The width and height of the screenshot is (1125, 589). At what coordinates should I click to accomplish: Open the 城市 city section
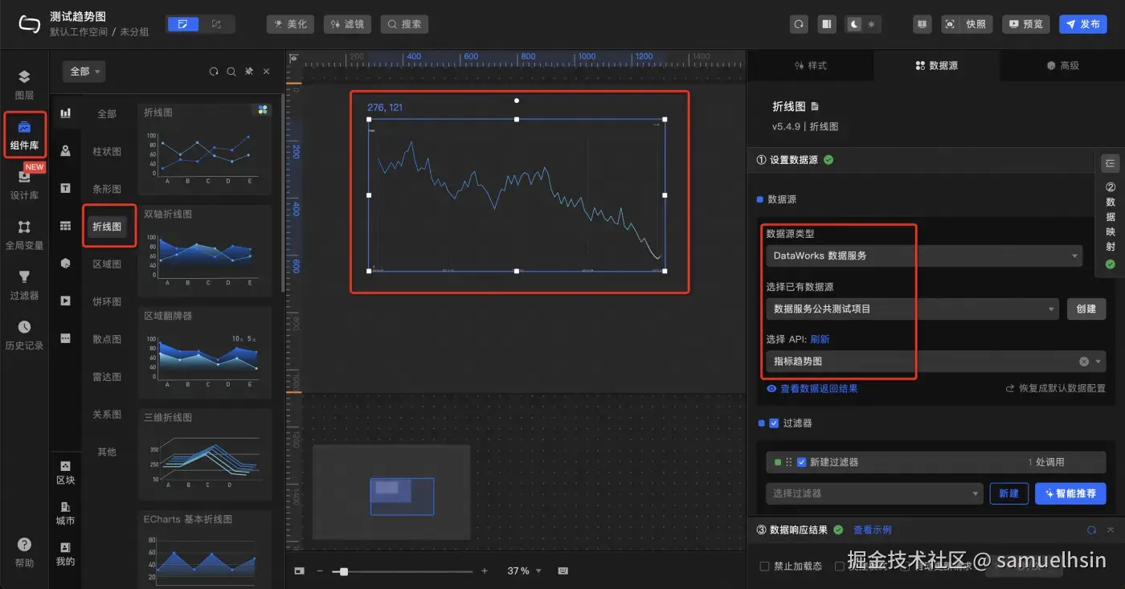(65, 513)
